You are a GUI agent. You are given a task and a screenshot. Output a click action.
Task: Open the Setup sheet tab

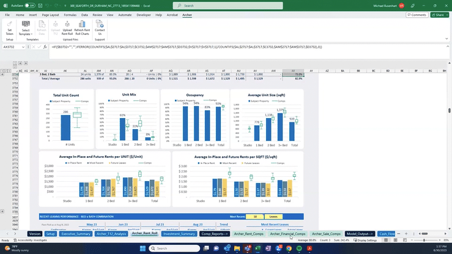pos(50,234)
